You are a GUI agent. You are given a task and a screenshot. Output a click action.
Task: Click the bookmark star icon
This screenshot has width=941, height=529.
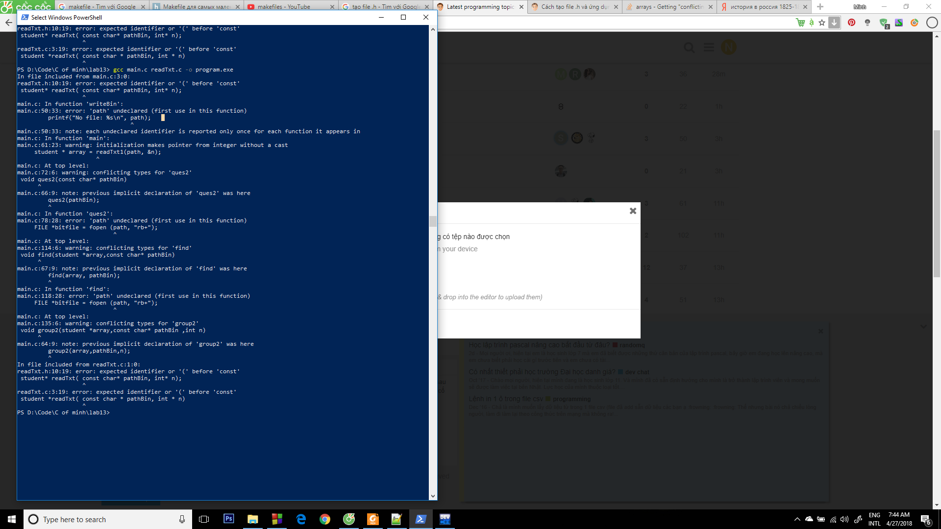click(822, 23)
